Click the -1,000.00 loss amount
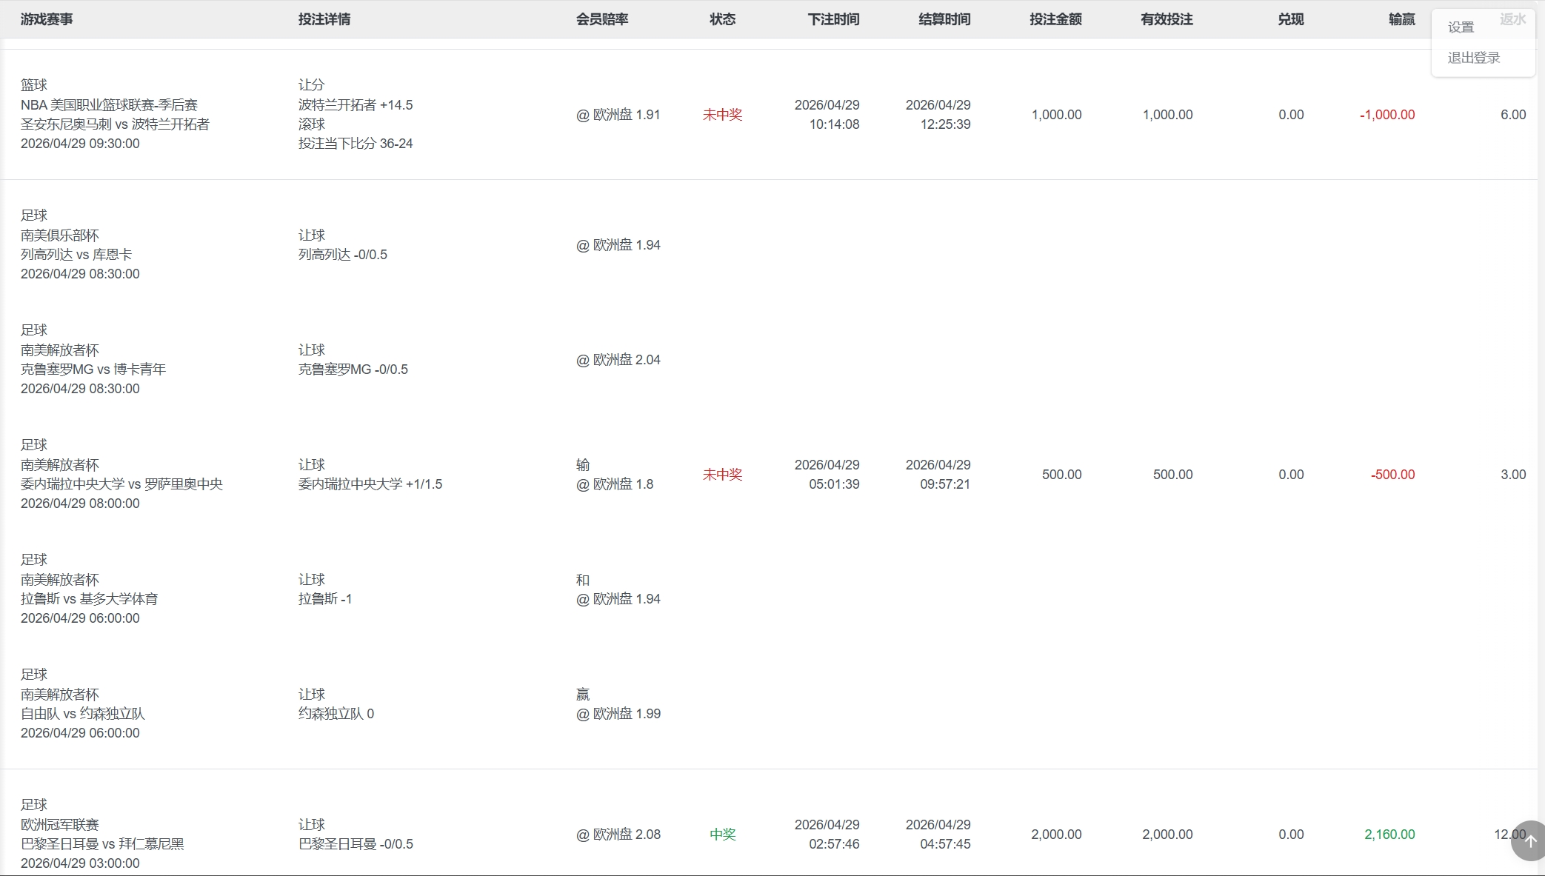This screenshot has width=1545, height=876. pyautogui.click(x=1387, y=115)
